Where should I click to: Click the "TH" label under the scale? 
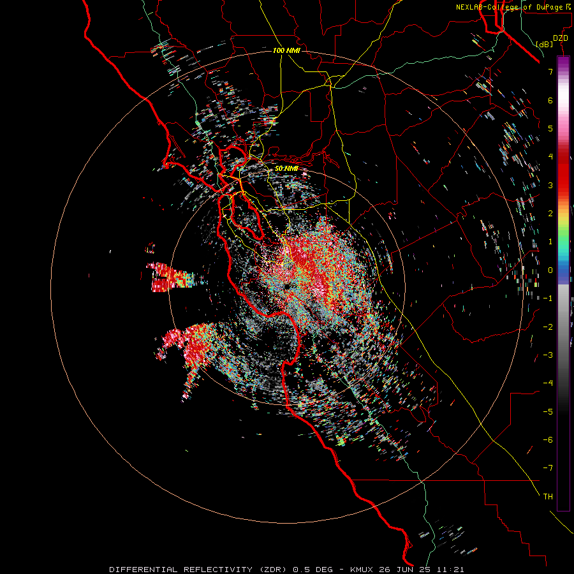[548, 497]
